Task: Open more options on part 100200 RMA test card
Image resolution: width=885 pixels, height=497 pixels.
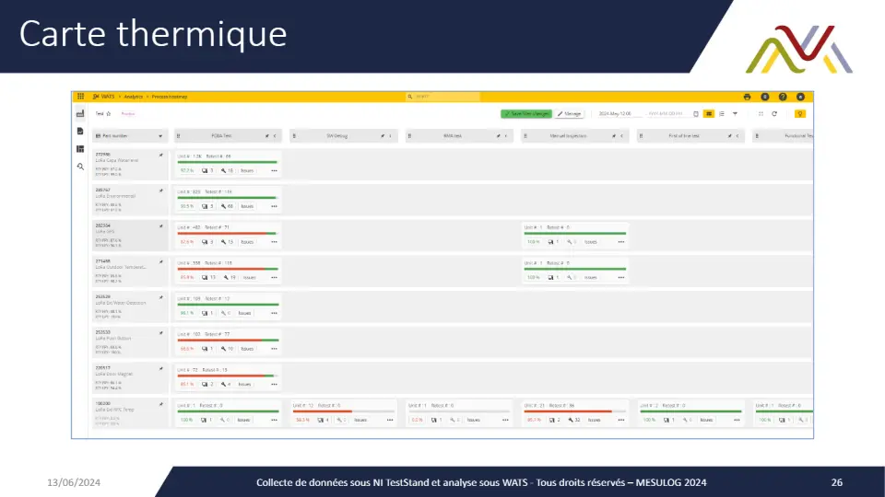Action: [506, 420]
